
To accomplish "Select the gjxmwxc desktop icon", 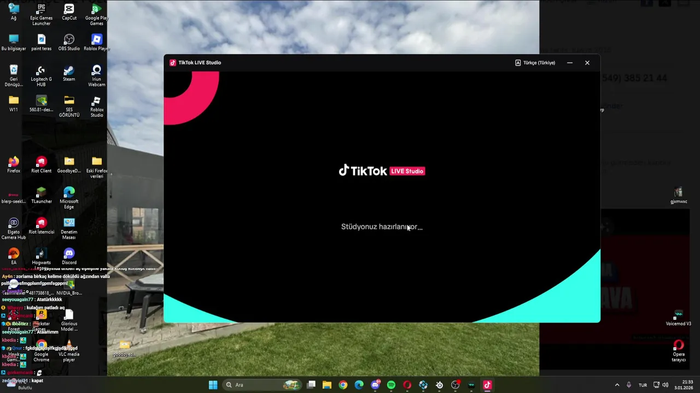I will (x=678, y=195).
